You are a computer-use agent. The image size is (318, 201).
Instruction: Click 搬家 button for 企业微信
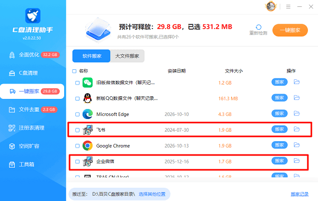tap(279, 161)
